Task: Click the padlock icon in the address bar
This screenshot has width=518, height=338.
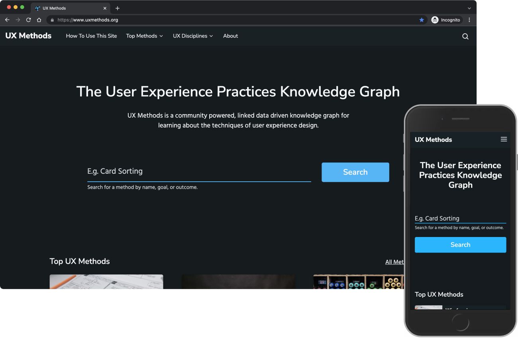Action: 52,20
